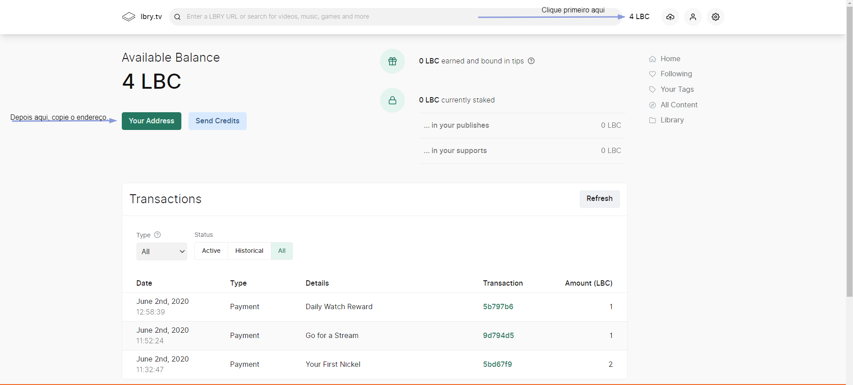
Task: Refresh the transactions list
Action: pyautogui.click(x=600, y=199)
